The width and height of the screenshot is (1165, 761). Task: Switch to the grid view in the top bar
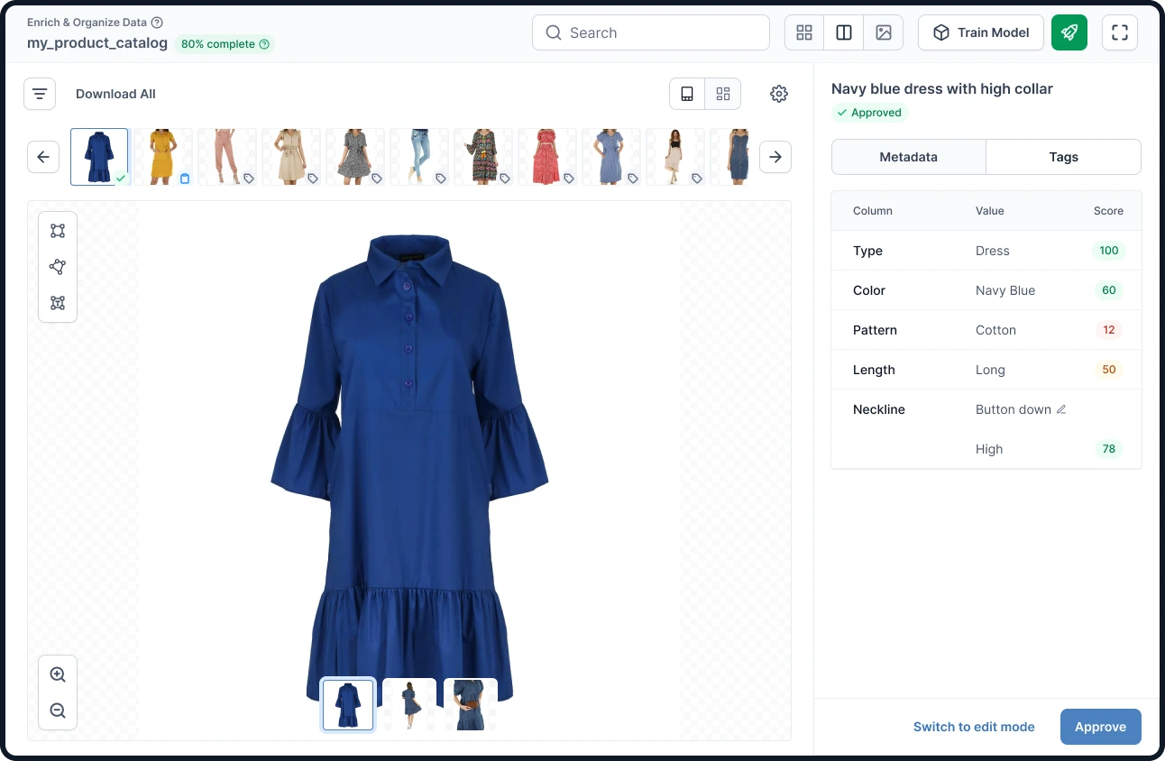pyautogui.click(x=804, y=32)
